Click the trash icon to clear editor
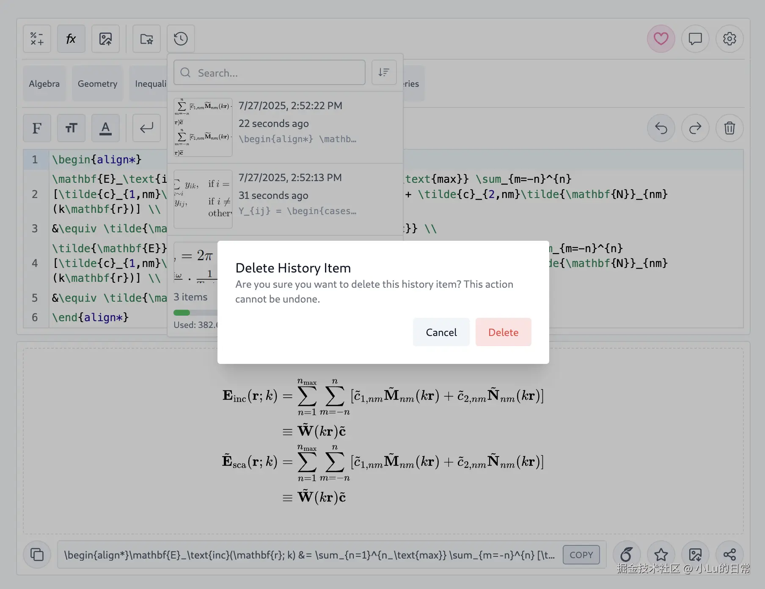 (729, 128)
